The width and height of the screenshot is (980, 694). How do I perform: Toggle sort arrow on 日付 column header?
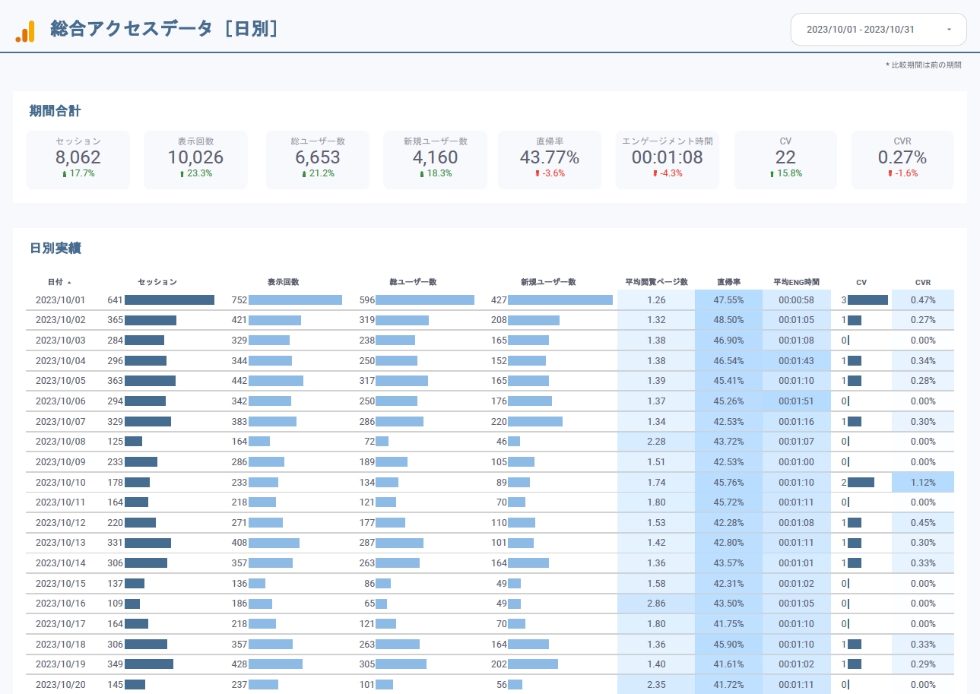pyautogui.click(x=70, y=282)
